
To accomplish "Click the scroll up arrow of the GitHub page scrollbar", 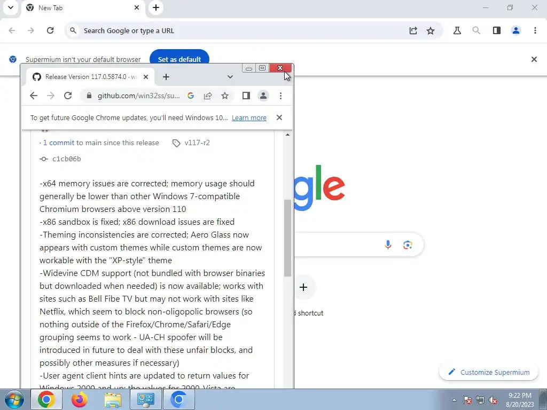I will point(287,135).
